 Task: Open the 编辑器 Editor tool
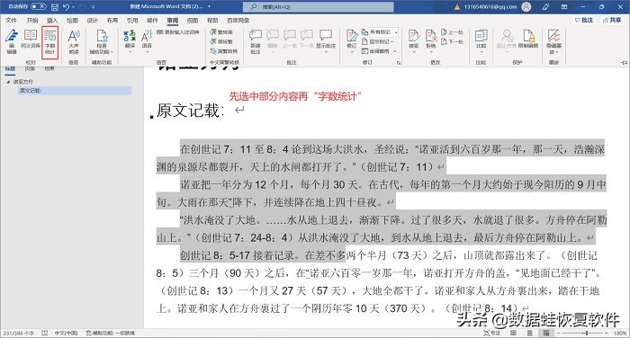point(12,41)
